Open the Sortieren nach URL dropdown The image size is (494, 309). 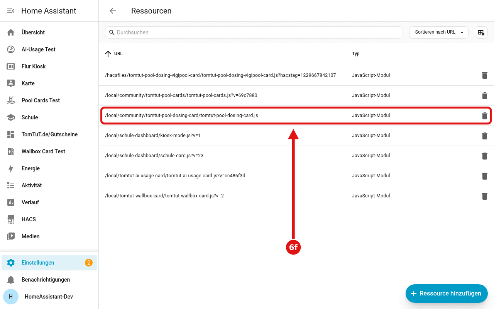(439, 32)
